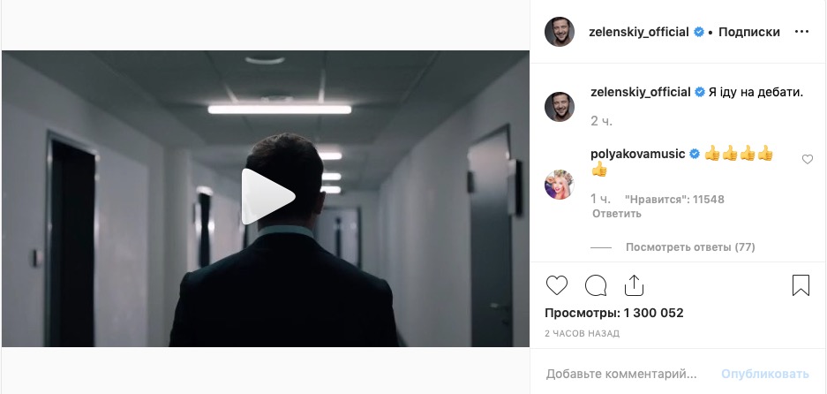The height and width of the screenshot is (394, 827).
Task: Share the post via upload arrow icon
Action: (634, 285)
